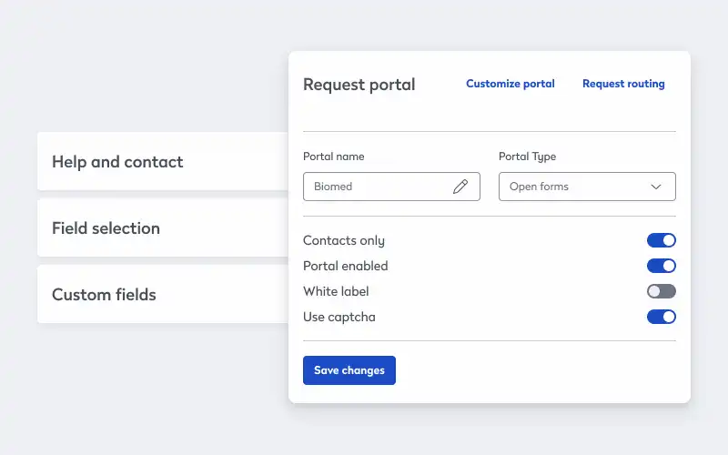The width and height of the screenshot is (728, 455).
Task: Click the Portal Type label
Action: coord(527,157)
